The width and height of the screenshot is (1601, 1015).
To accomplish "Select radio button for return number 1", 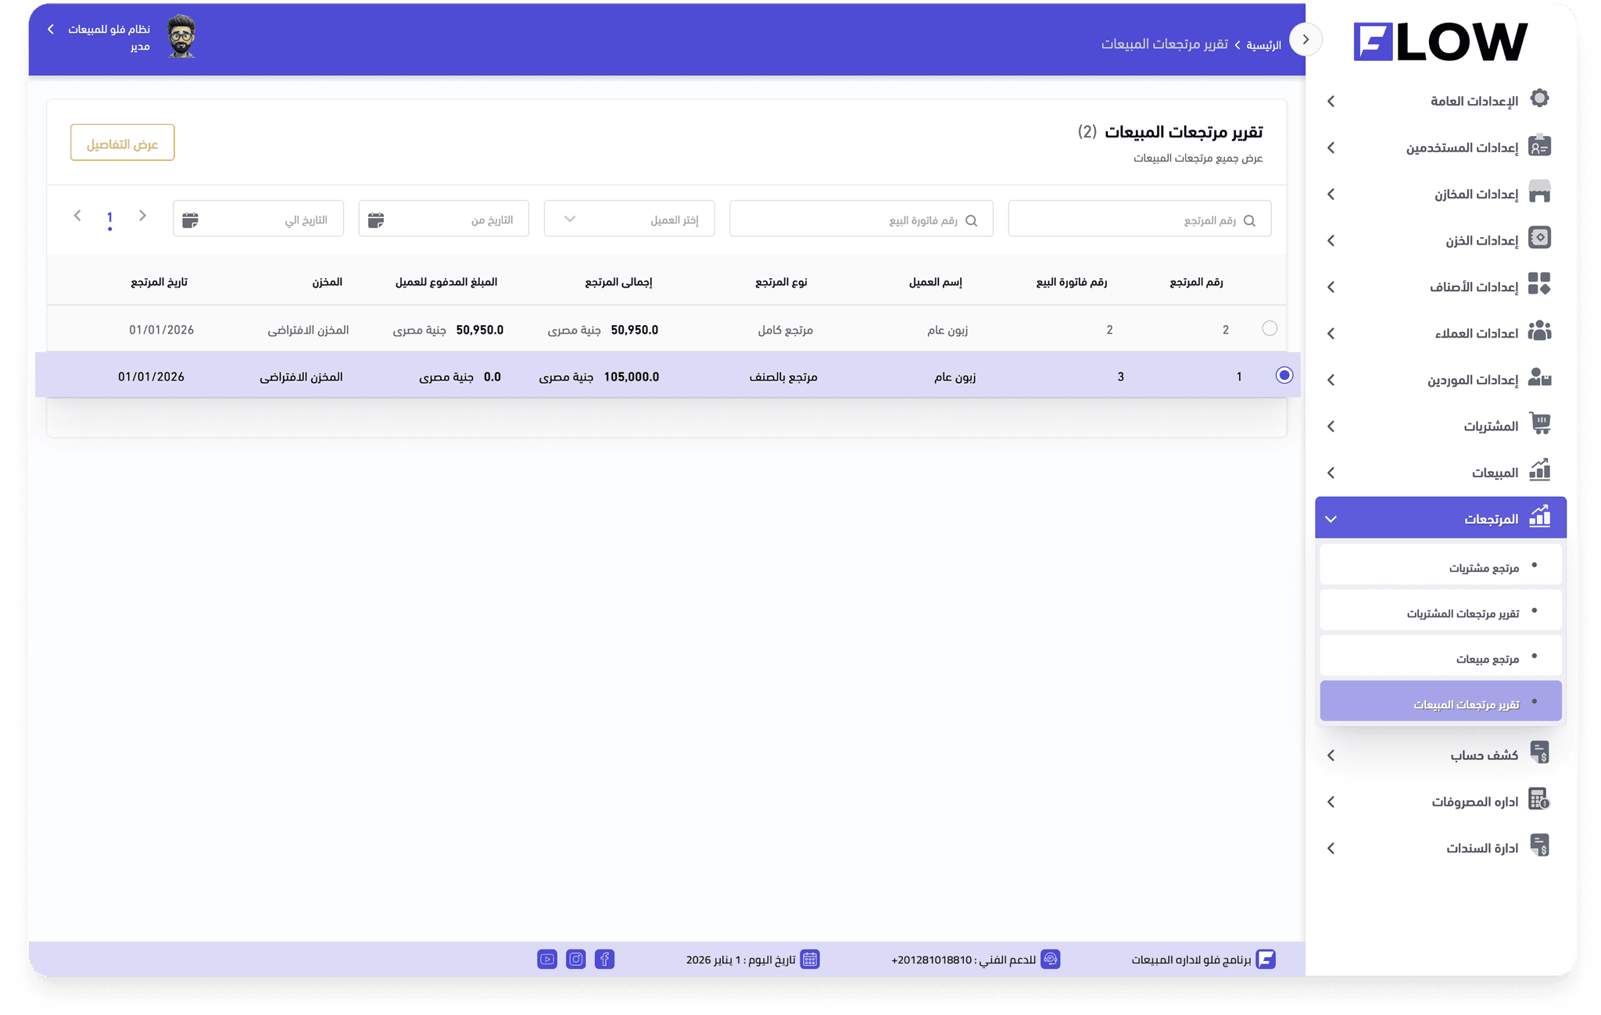I will pyautogui.click(x=1284, y=376).
